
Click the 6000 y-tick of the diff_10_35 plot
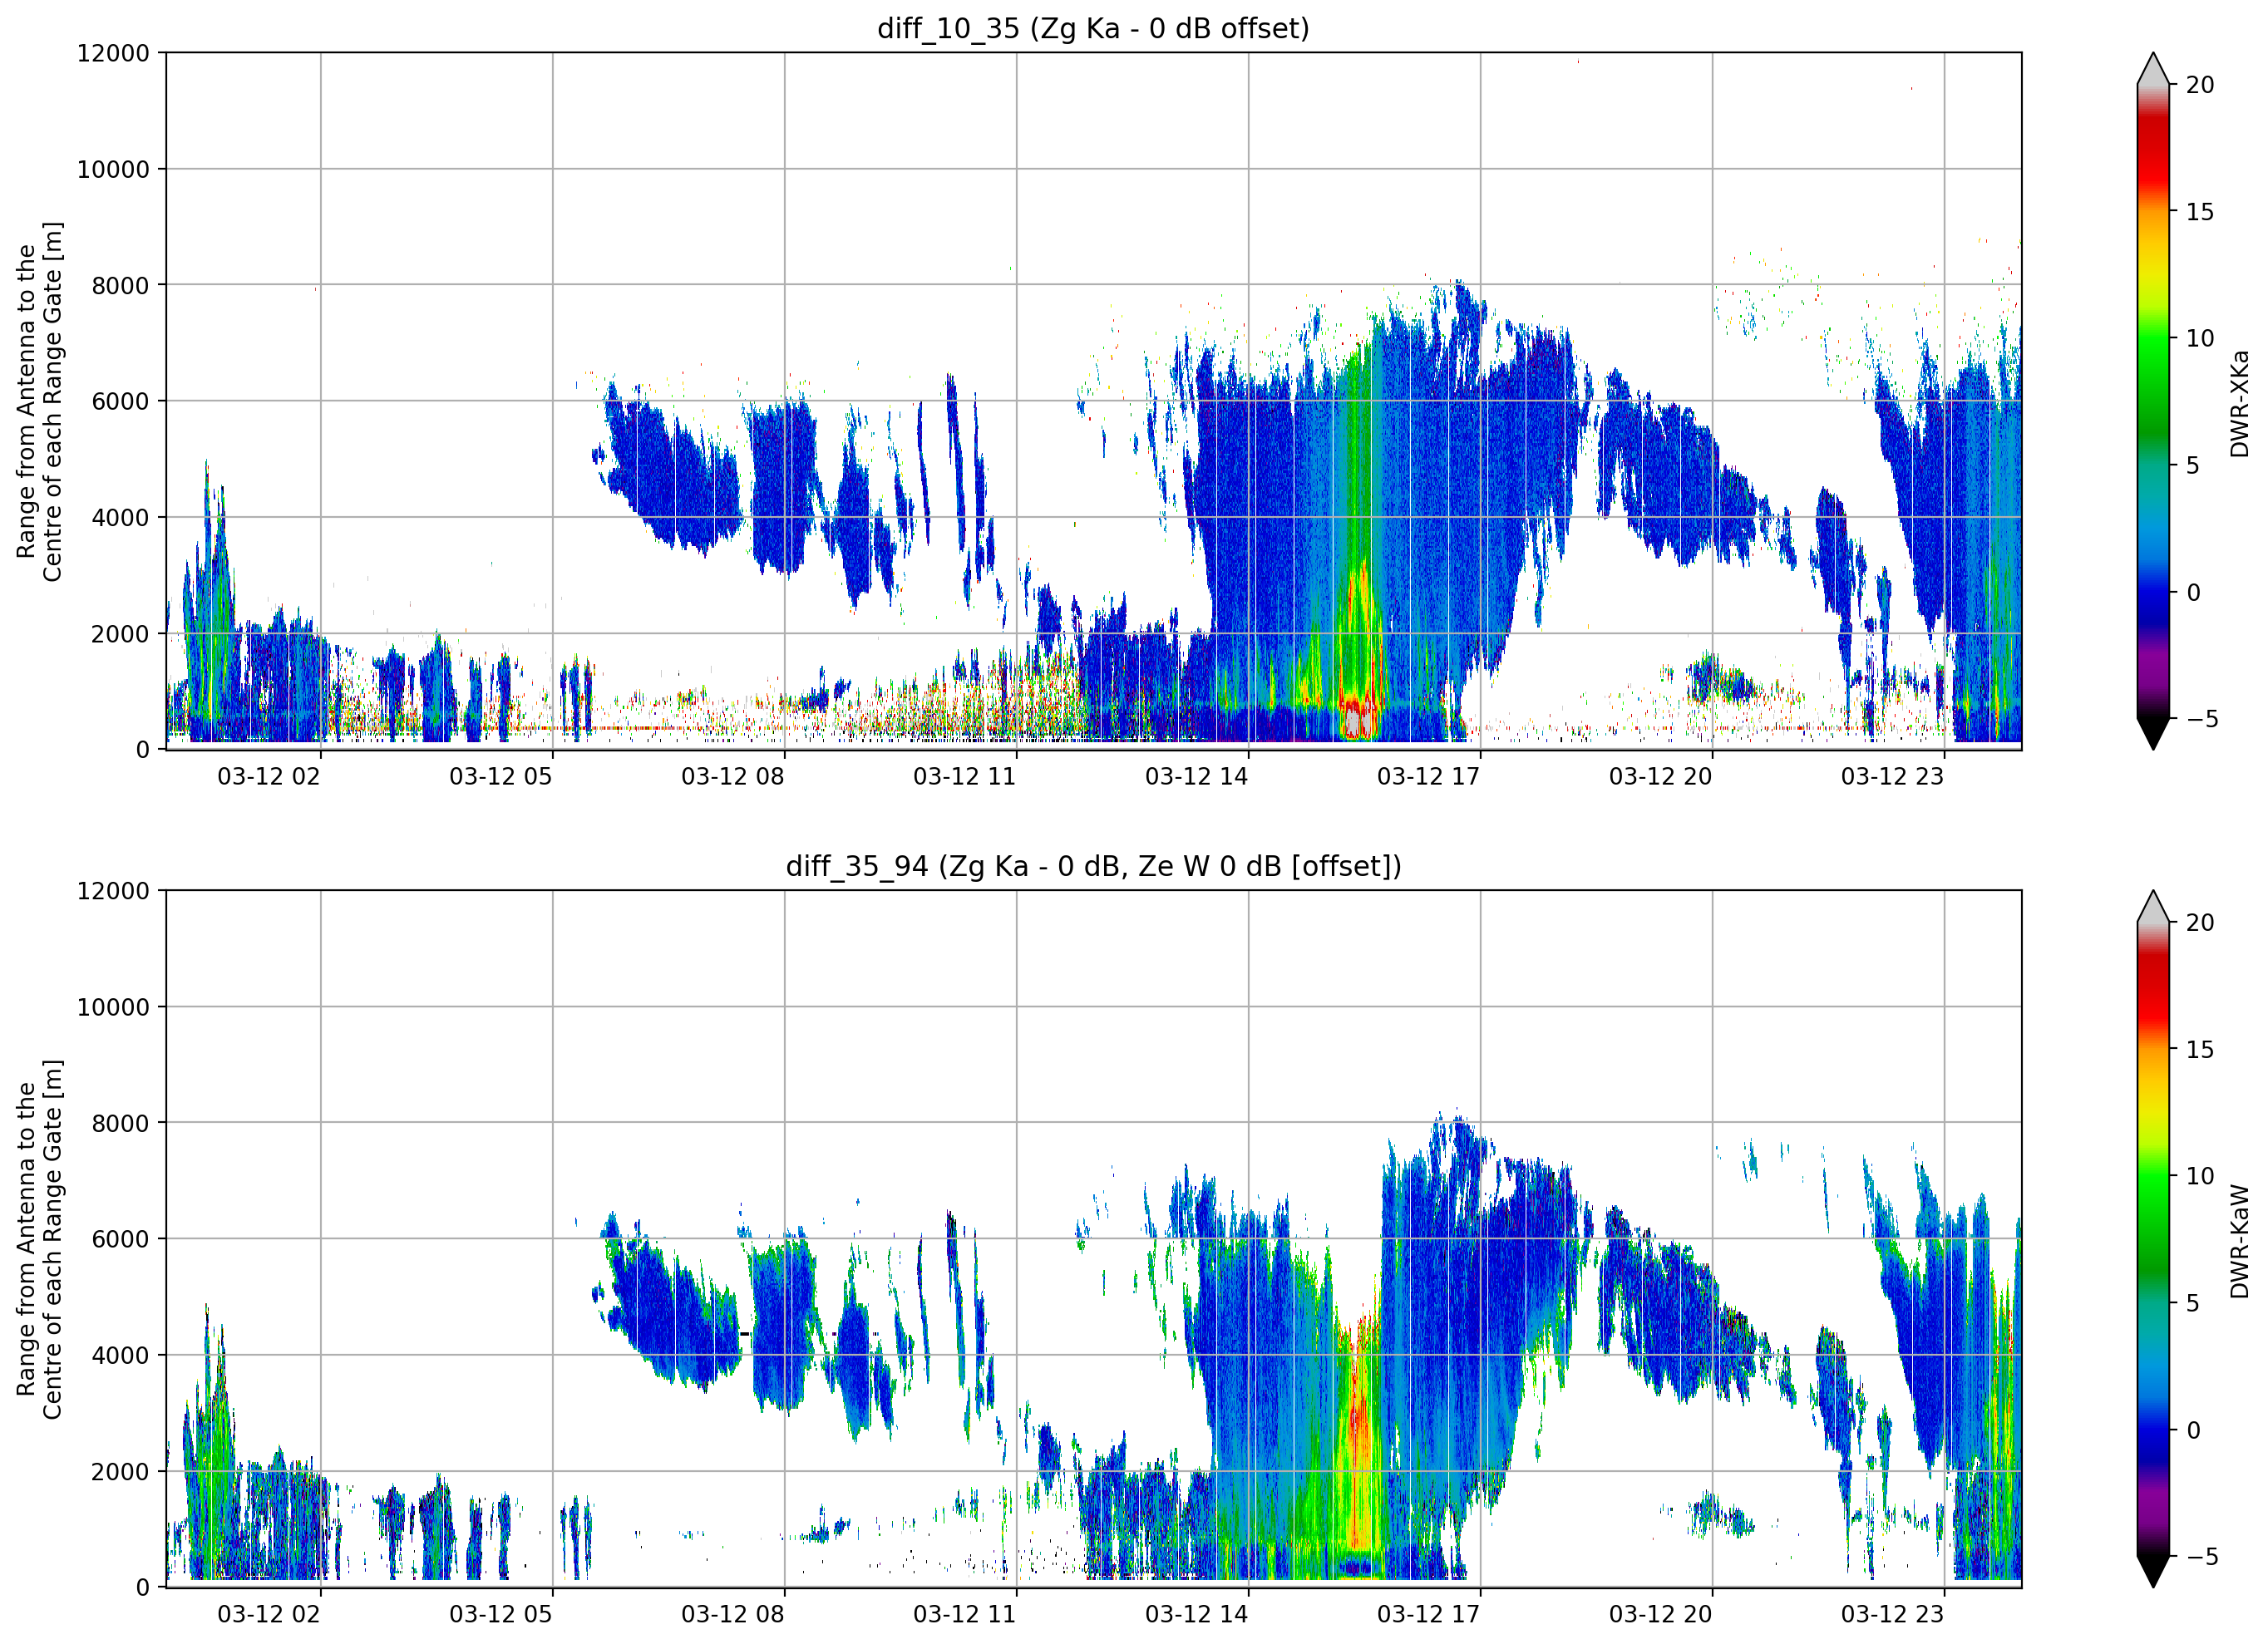point(120,401)
